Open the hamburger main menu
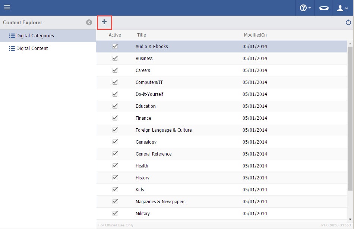354x229 pixels. 7,7
